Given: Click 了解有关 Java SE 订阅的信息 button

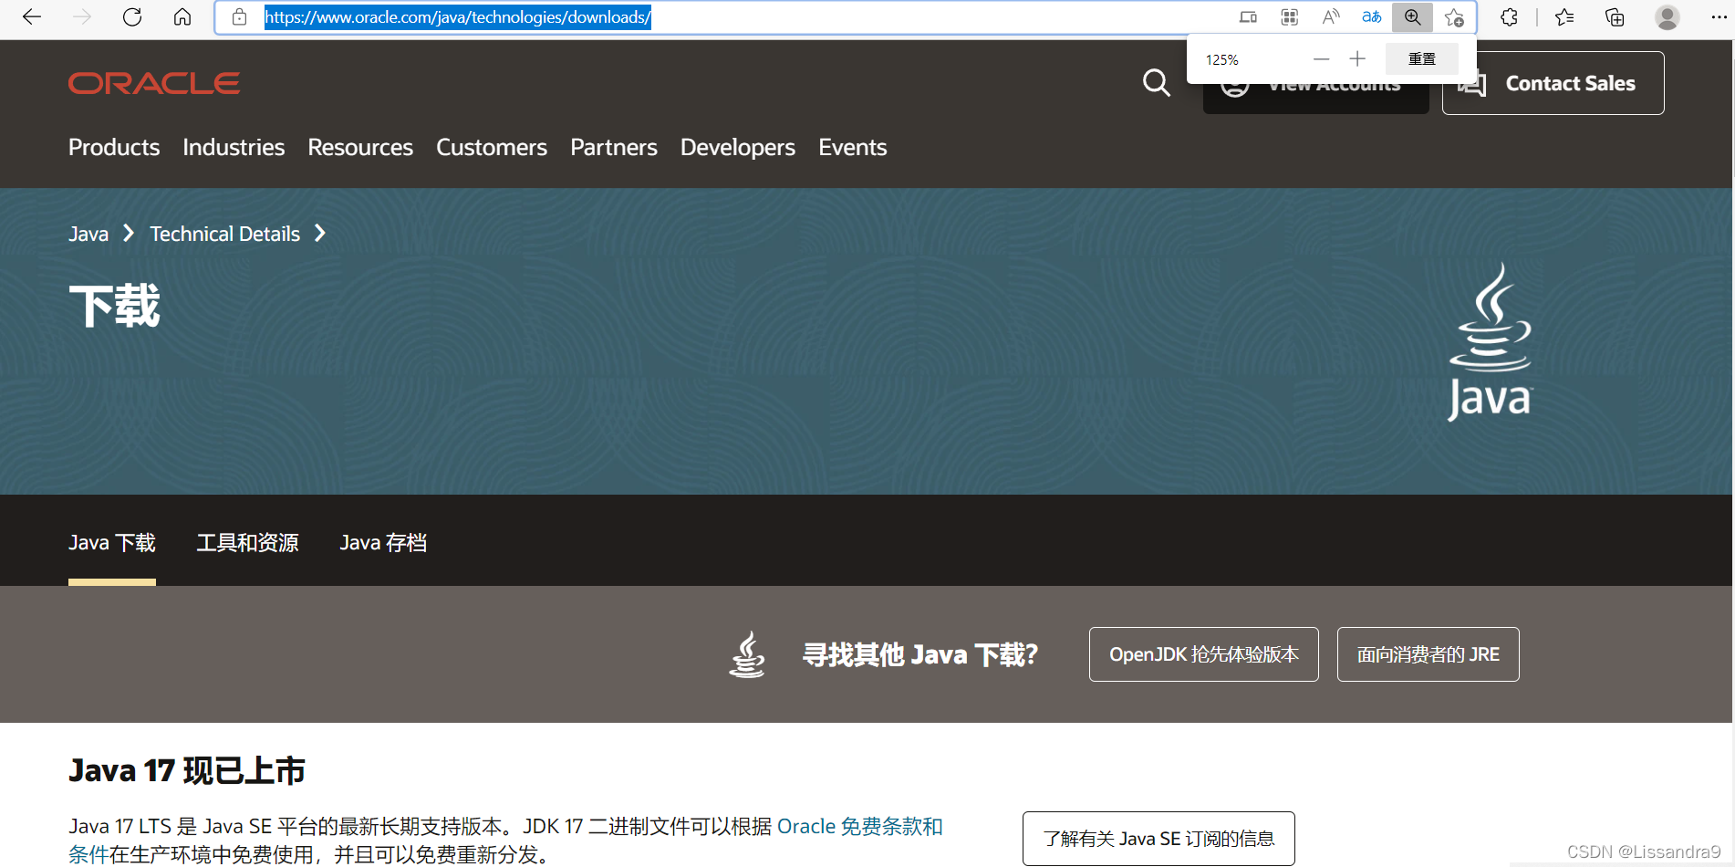Looking at the screenshot, I should tap(1158, 839).
